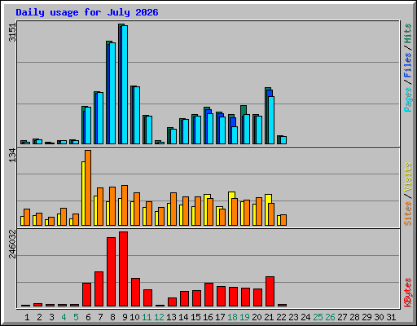The height and width of the screenshot is (326, 417).
Task: Click day label "27" on the axis
Action: click(x=342, y=317)
